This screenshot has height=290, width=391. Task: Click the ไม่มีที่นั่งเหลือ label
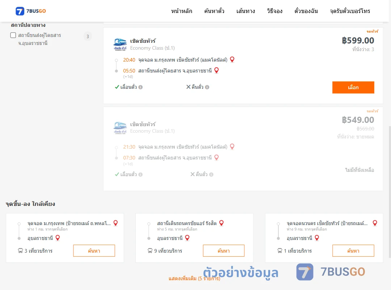[x=360, y=170]
